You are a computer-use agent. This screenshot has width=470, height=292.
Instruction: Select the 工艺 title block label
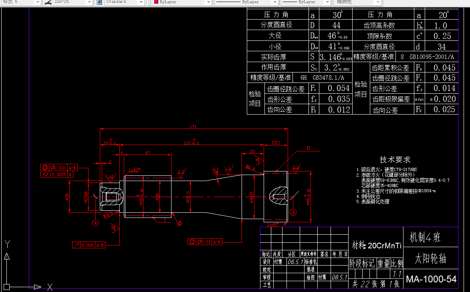[x=266, y=285]
